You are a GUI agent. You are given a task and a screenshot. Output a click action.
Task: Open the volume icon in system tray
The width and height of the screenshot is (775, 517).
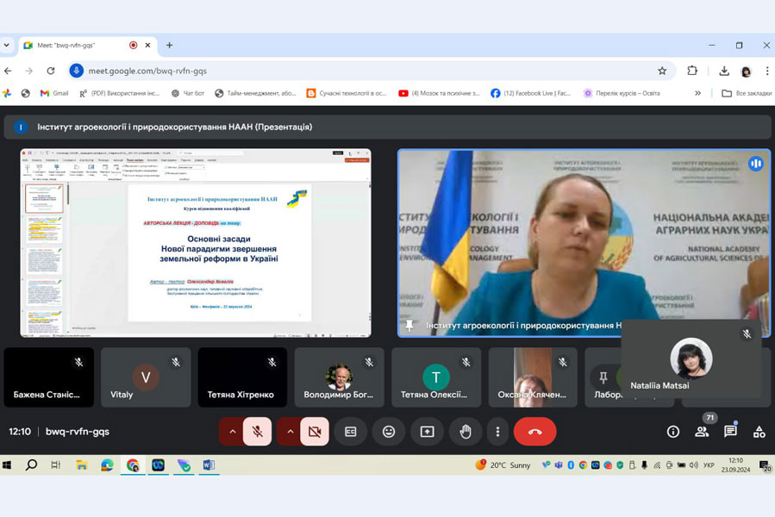point(693,465)
